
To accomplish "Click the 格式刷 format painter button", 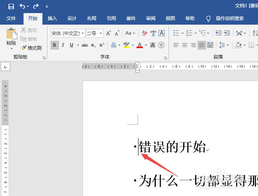I will coord(31,48).
